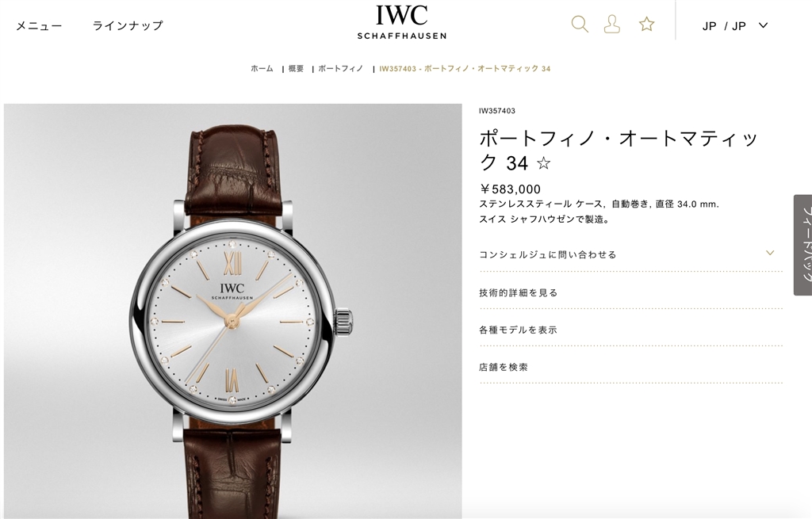Go to ホーム breadcrumb link

pyautogui.click(x=262, y=68)
